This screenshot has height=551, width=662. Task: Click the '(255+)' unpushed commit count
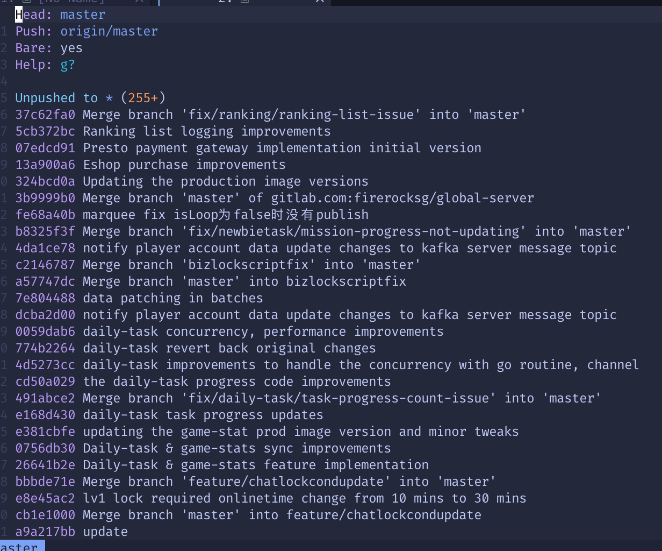click(143, 97)
